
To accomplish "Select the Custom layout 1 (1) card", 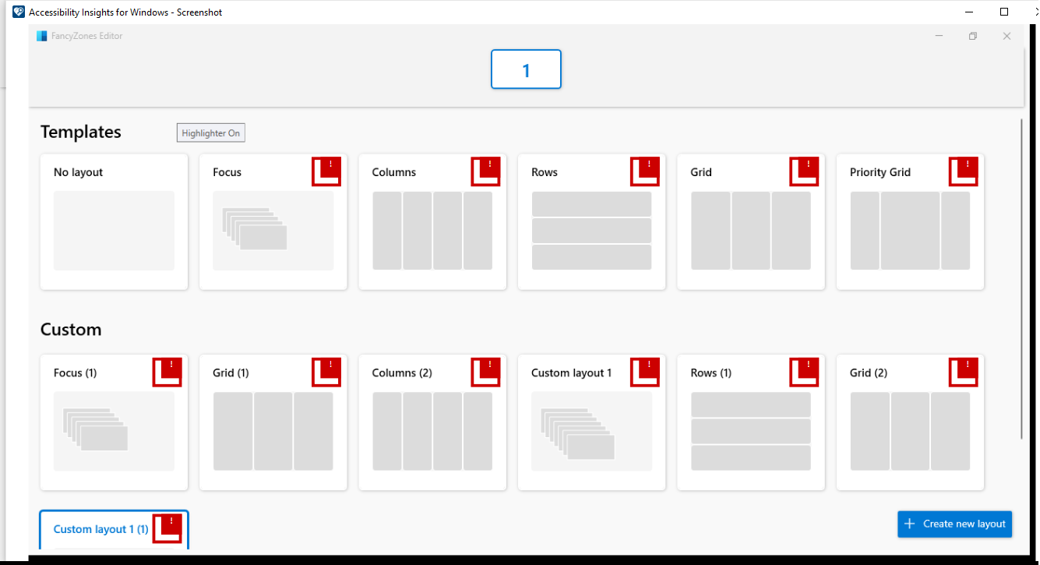I will tap(114, 531).
